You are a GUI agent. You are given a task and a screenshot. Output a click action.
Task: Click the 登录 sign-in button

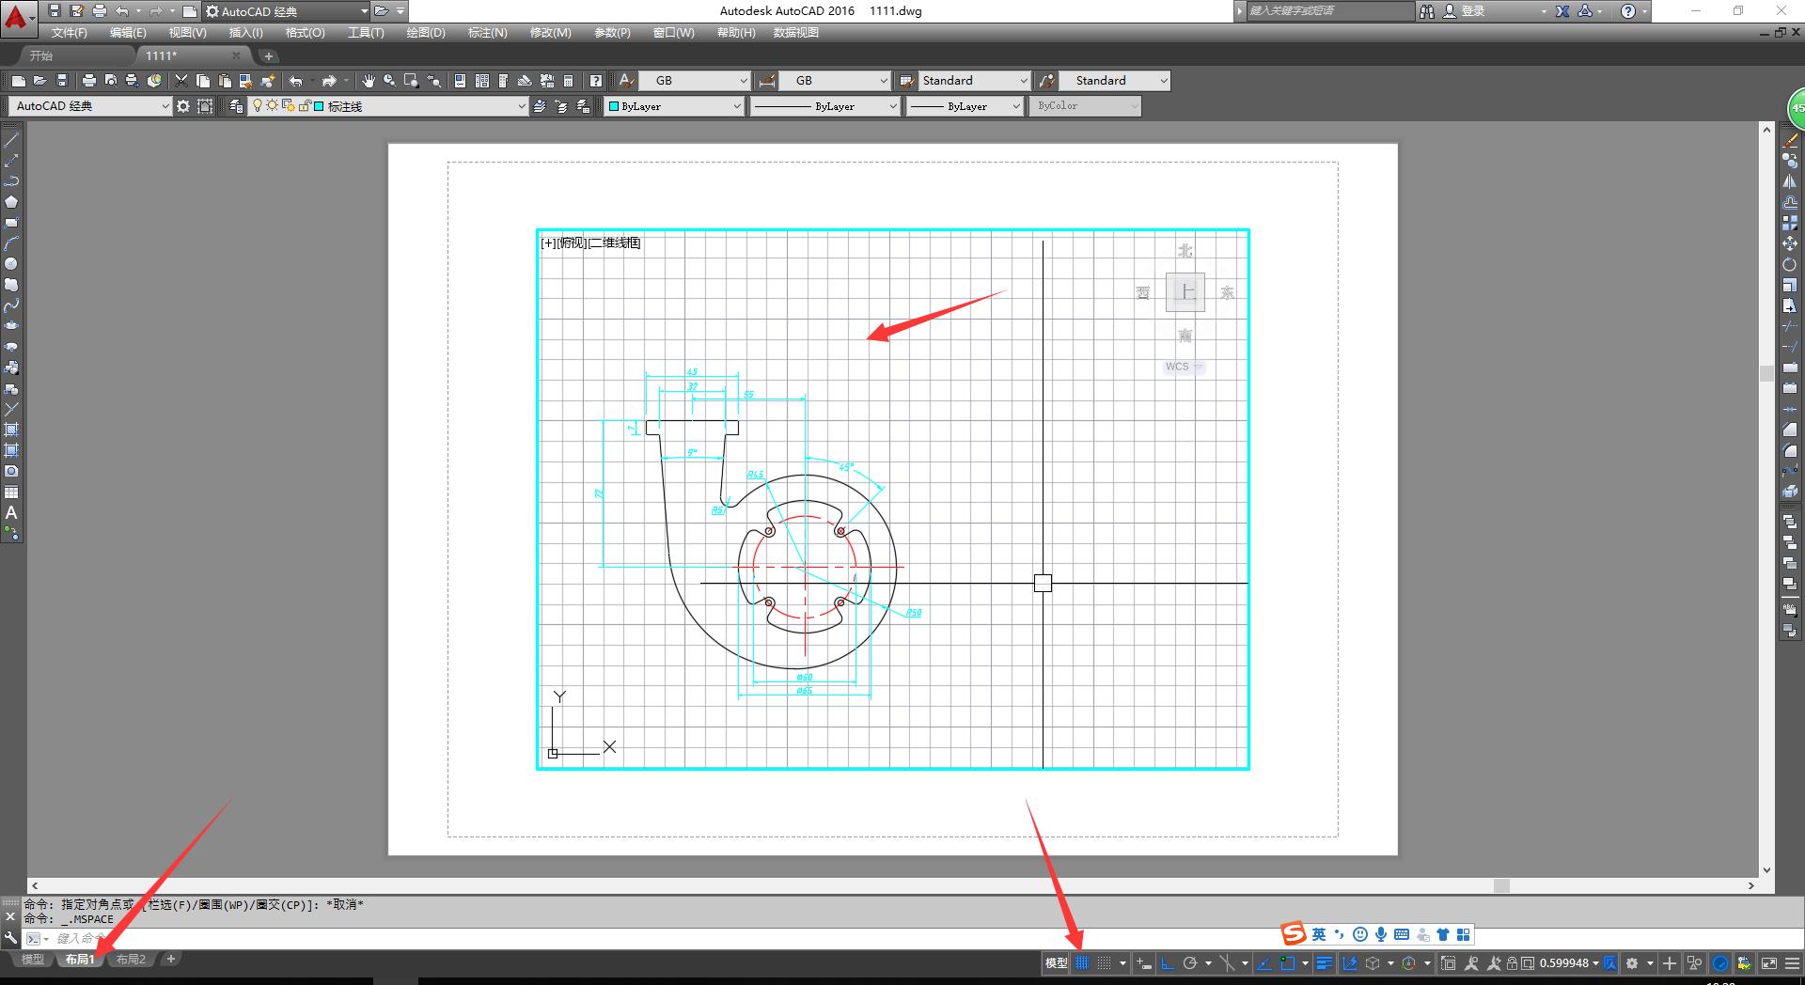coord(1472,11)
